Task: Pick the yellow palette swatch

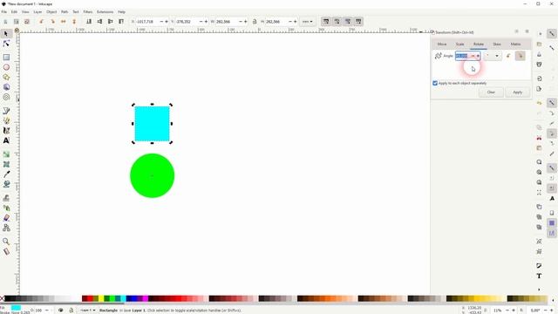Action: tap(101, 298)
